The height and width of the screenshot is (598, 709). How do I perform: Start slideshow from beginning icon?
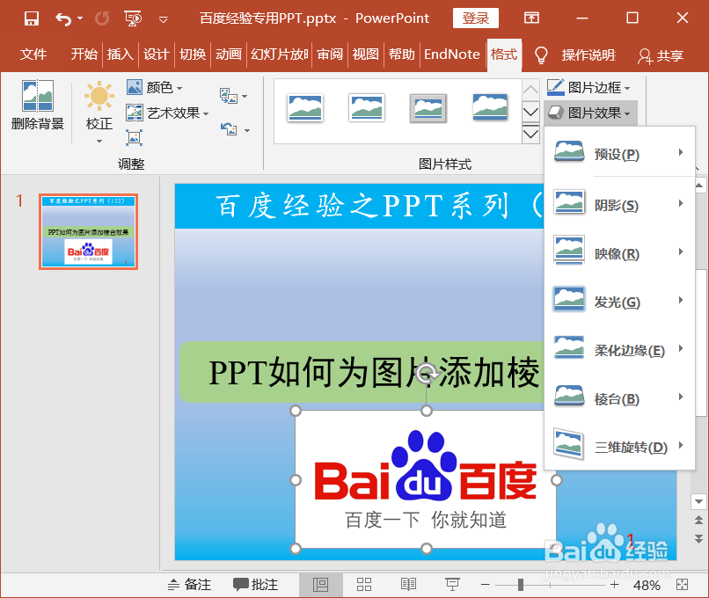pos(133,18)
